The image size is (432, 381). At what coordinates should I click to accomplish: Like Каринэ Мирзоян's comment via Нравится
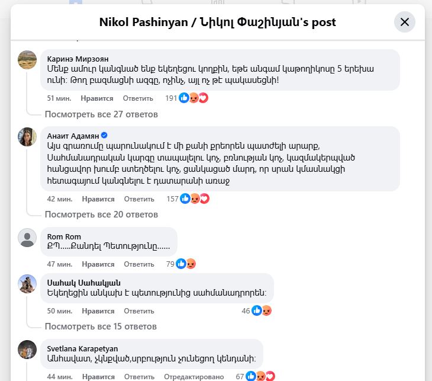point(97,98)
